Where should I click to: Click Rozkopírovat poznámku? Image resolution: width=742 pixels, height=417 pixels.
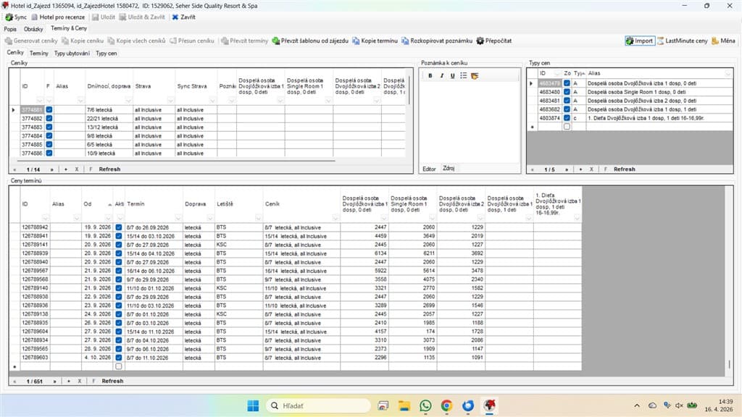click(x=437, y=41)
